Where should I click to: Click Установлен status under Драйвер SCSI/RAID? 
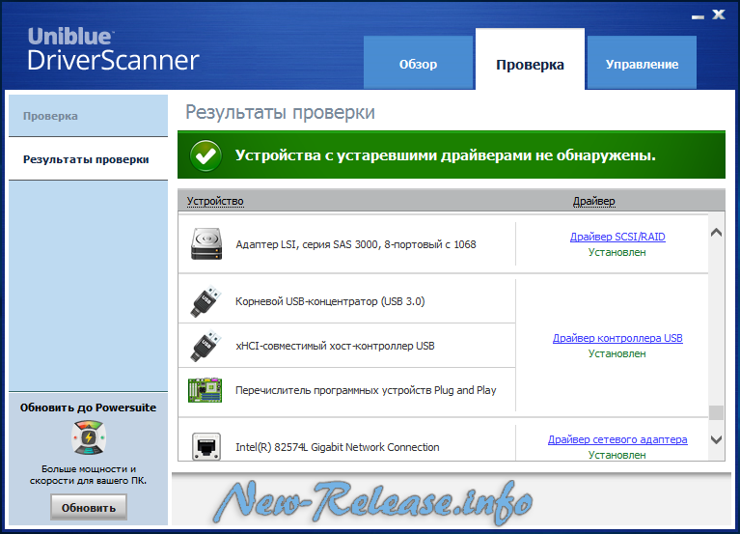[x=617, y=252]
